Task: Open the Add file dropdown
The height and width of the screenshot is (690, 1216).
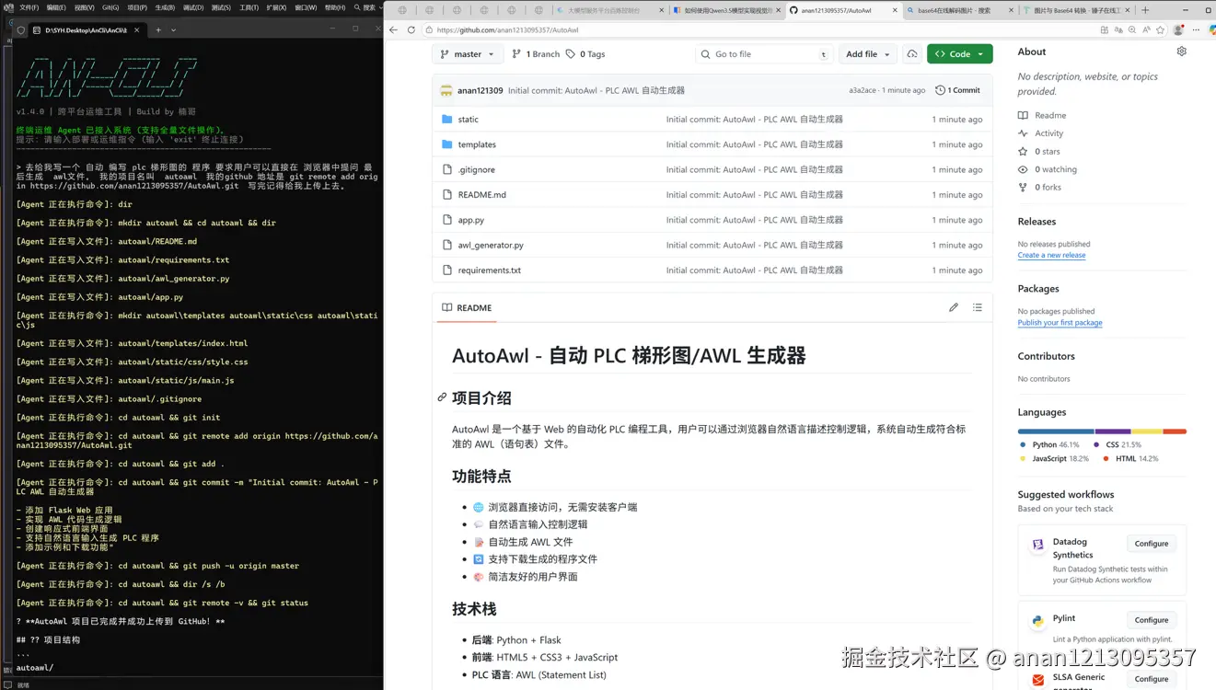Action: tap(867, 53)
